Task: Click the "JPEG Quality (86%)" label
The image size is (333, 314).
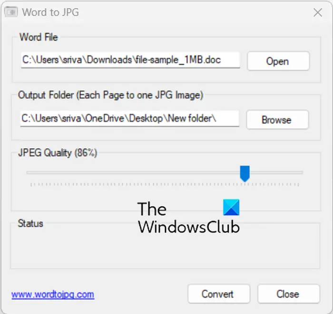Action: point(58,153)
